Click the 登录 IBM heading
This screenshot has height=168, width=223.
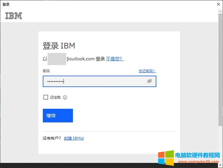(x=59, y=45)
